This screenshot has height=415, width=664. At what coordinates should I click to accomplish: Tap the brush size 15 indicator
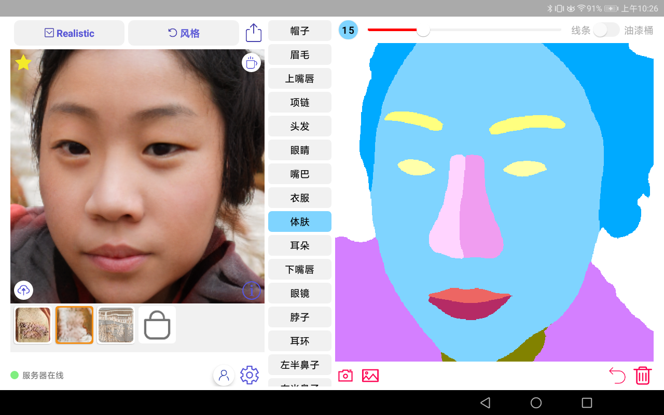coord(348,30)
